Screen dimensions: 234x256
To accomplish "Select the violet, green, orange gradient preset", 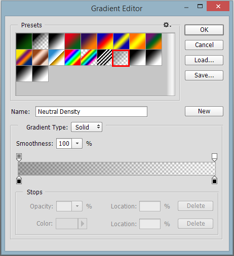I will (153, 41).
